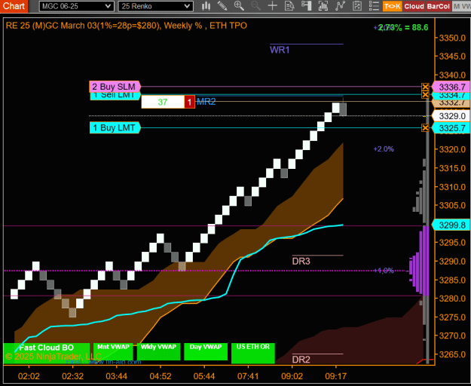
Task: Cancel the 3334.7 Sell LMT order
Action: click(425, 95)
